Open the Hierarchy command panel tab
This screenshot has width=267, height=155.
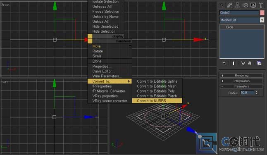pos(237,5)
